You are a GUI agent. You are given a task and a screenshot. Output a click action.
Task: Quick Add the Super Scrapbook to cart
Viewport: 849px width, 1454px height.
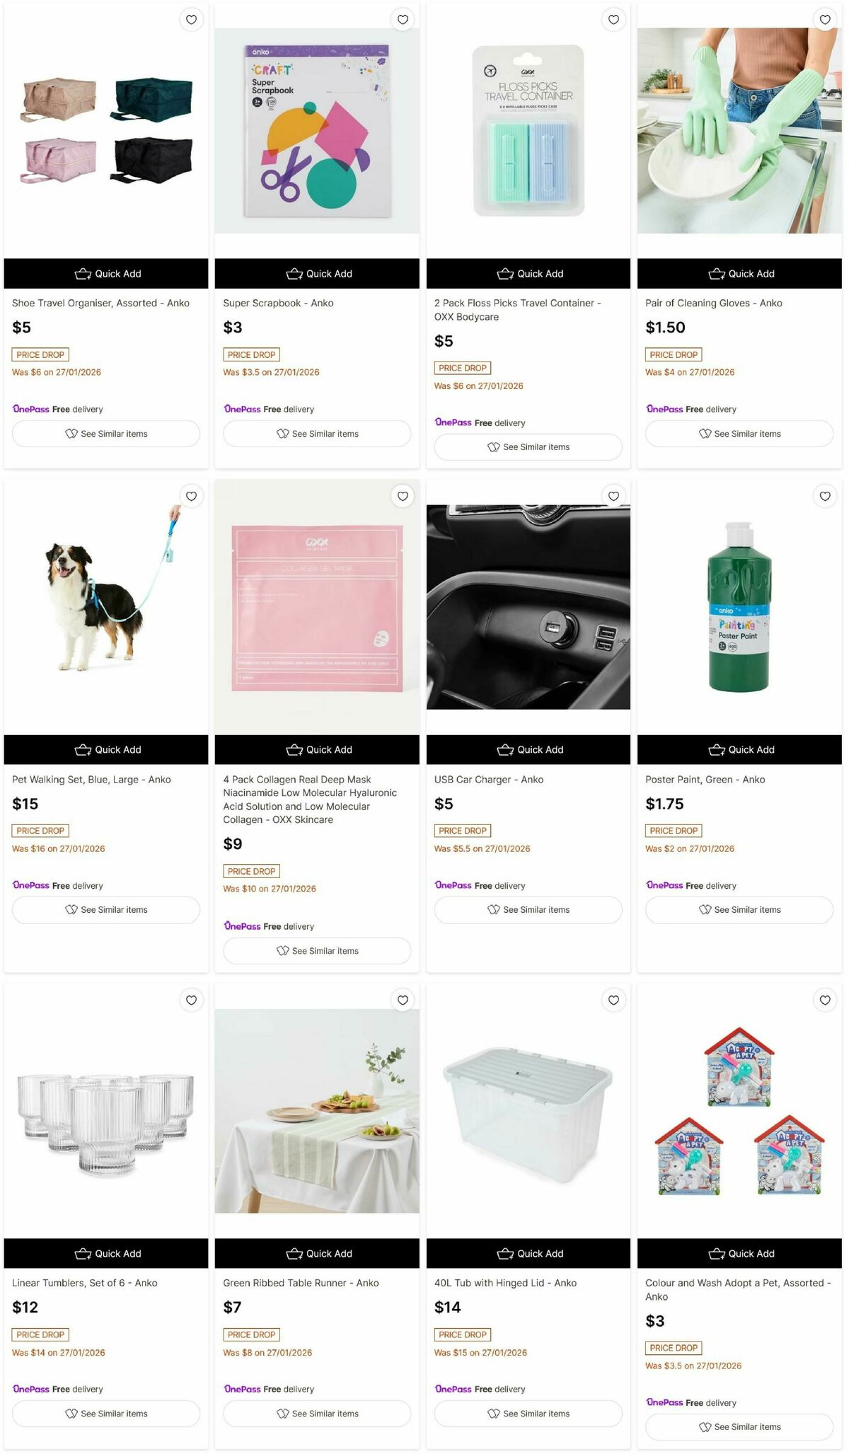pyautogui.click(x=317, y=273)
